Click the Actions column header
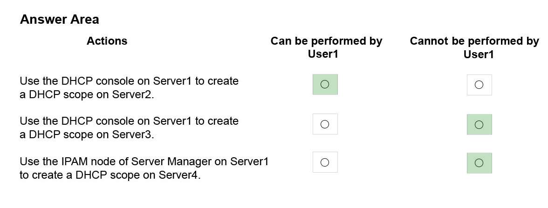The image size is (548, 208). (107, 41)
